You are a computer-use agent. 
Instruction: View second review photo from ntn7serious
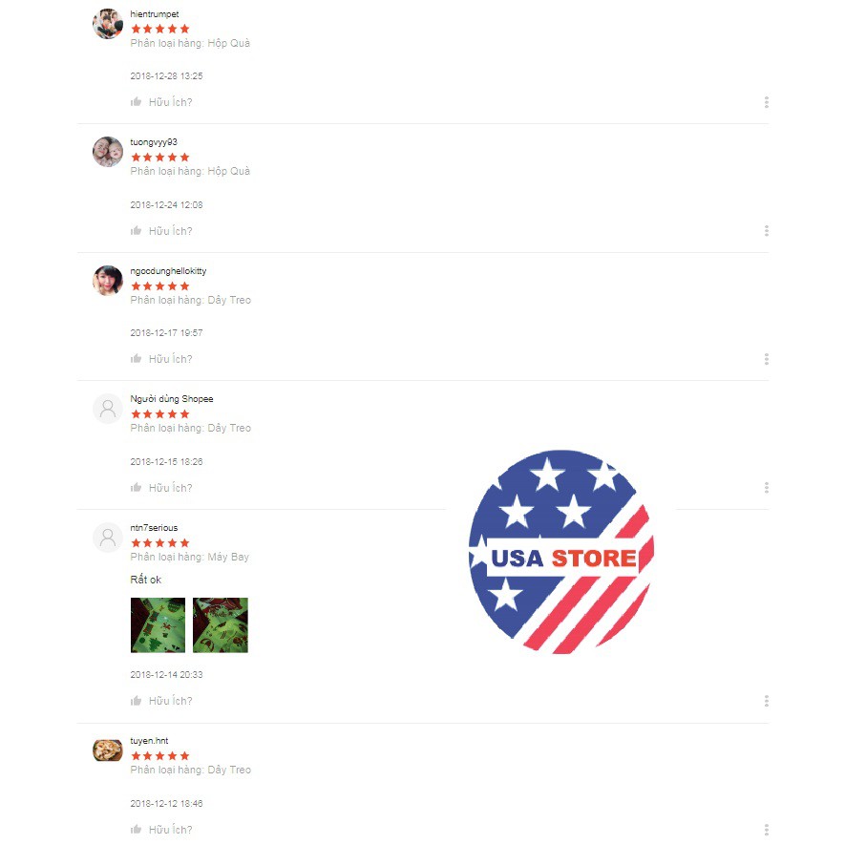coord(221,625)
